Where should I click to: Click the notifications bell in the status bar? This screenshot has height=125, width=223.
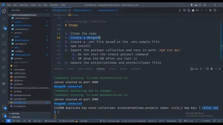pos(219,121)
